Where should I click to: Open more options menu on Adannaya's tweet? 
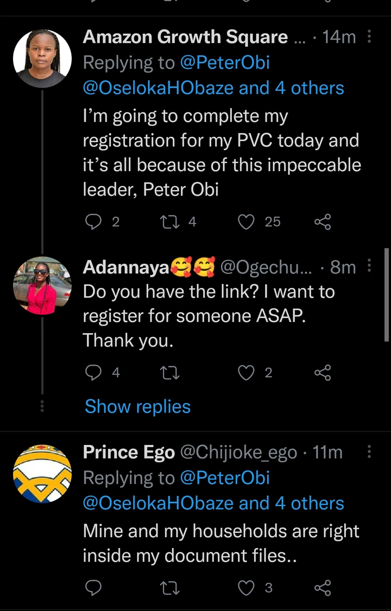point(369,266)
